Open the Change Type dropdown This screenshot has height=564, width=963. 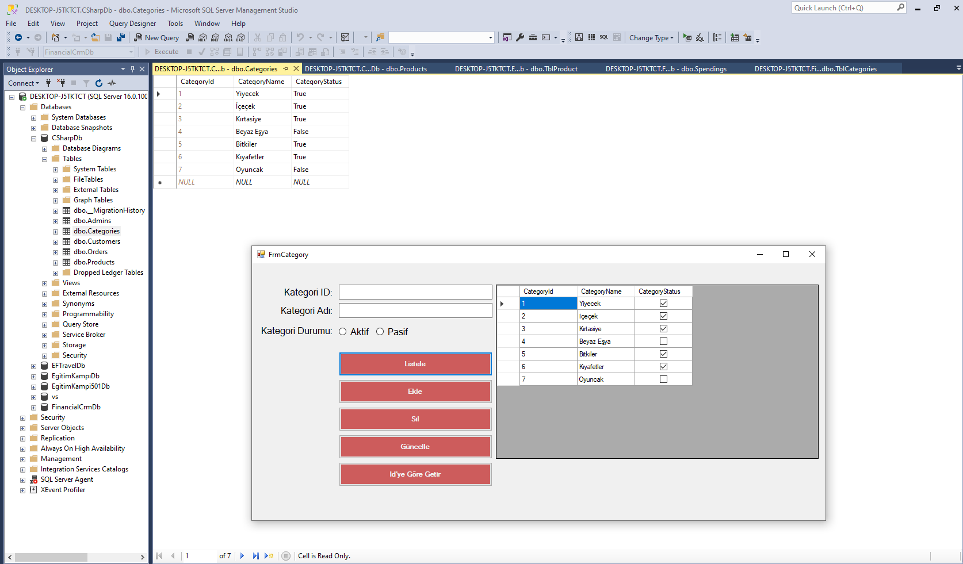651,38
